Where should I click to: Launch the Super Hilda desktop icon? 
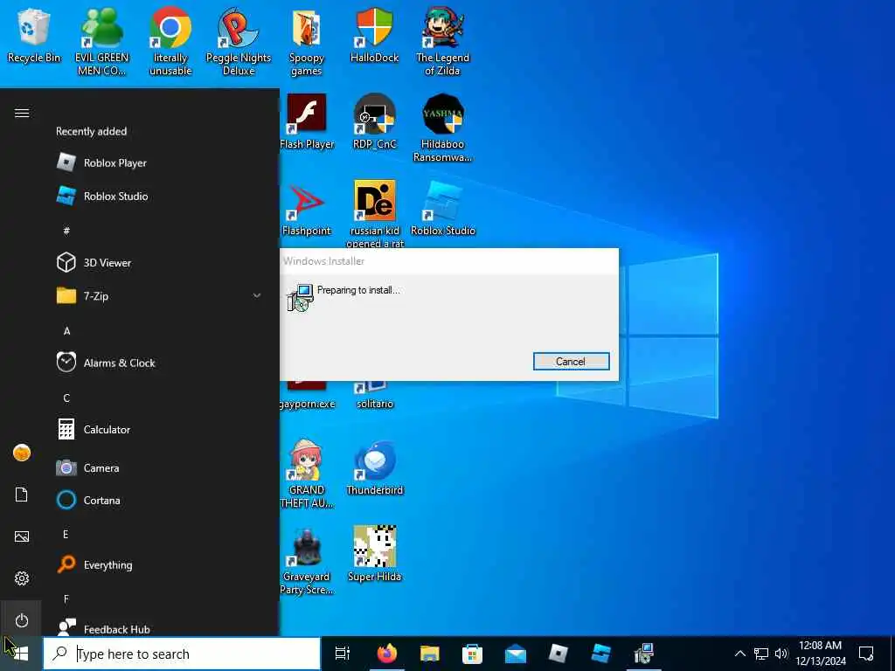374,555
